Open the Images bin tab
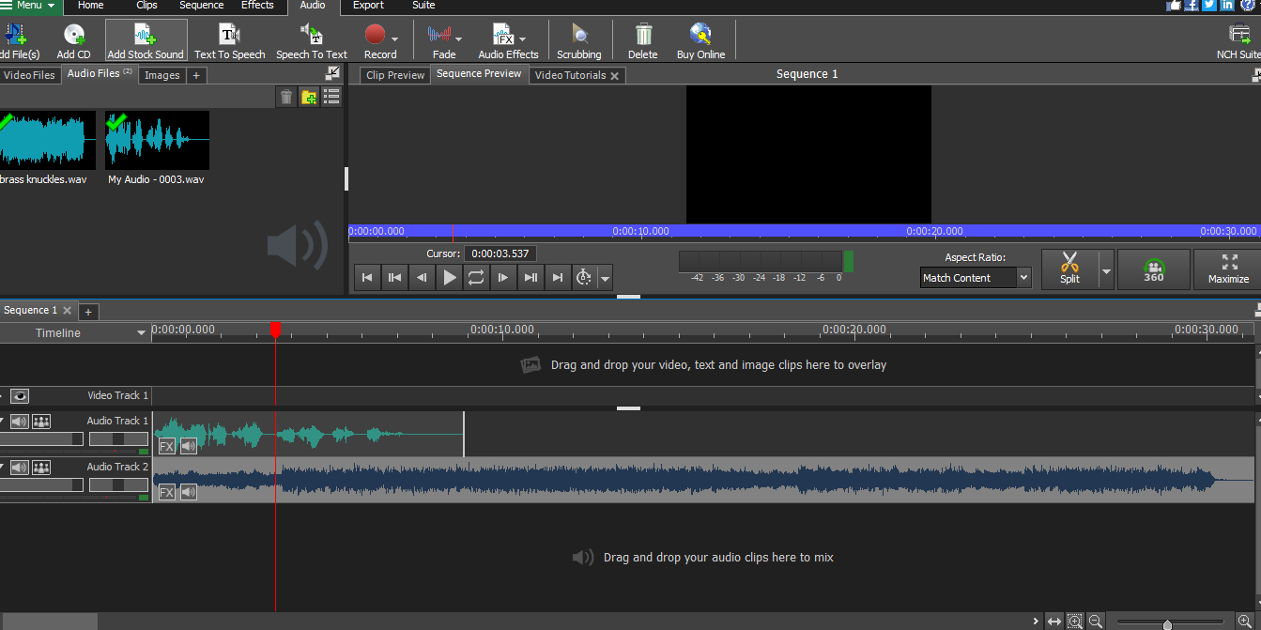The image size is (1261, 630). (x=161, y=75)
